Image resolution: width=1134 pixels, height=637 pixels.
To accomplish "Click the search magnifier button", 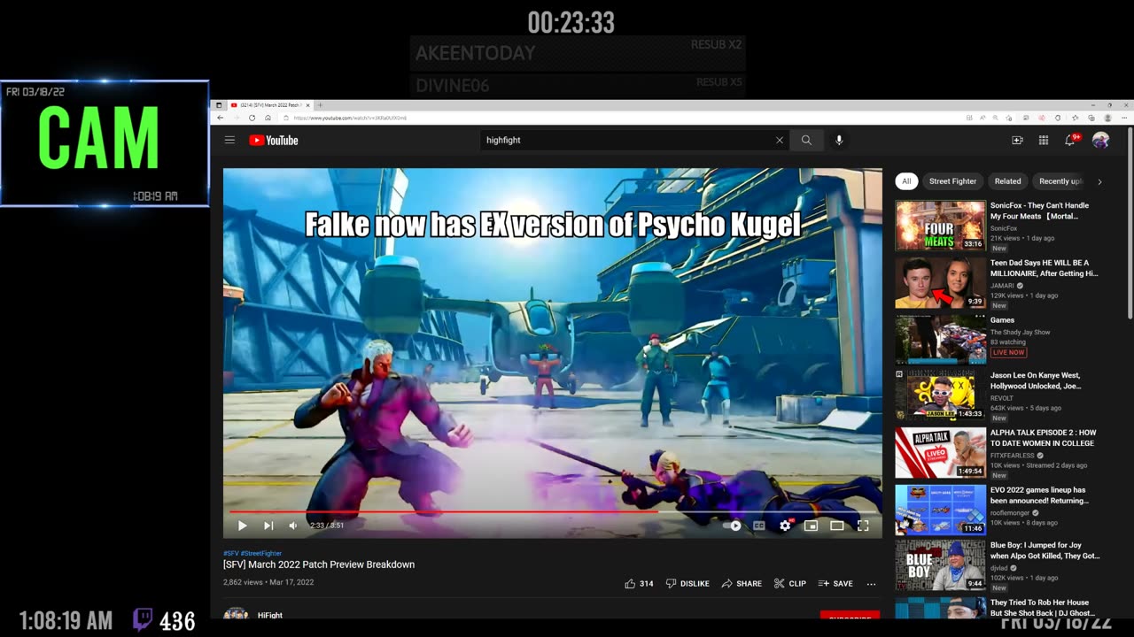I will coord(806,140).
